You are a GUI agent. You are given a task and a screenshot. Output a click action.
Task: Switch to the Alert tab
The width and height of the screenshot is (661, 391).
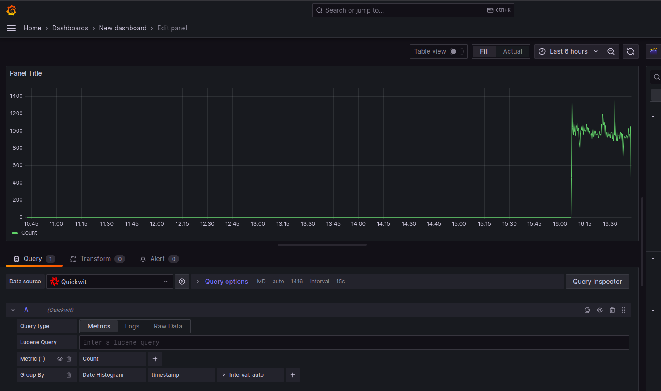[159, 259]
